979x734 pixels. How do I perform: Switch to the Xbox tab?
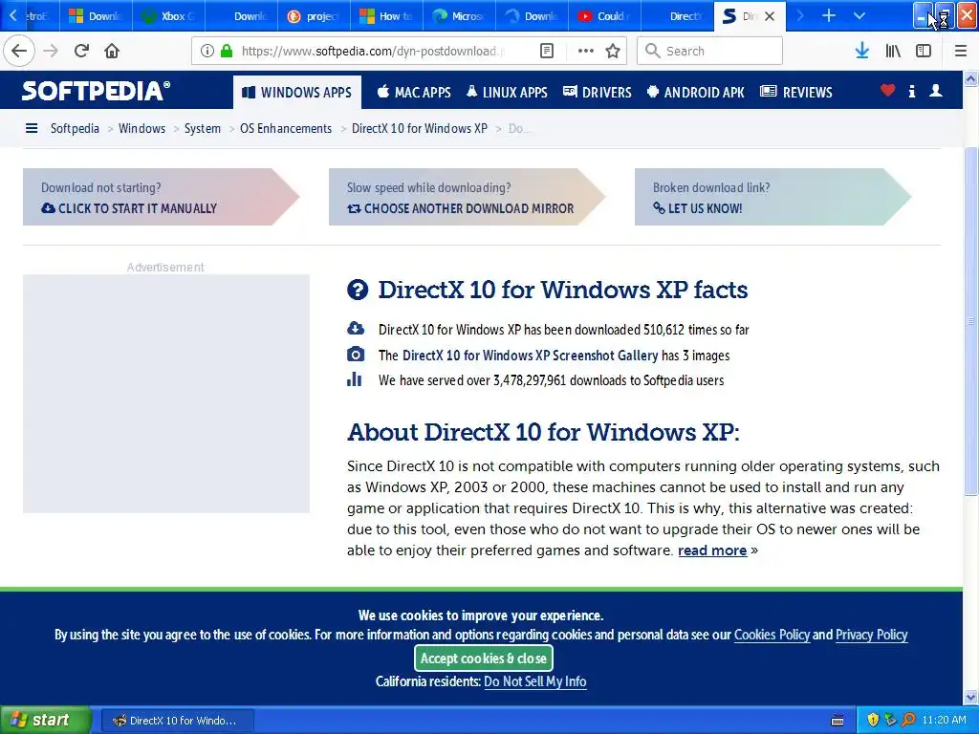[x=168, y=16]
